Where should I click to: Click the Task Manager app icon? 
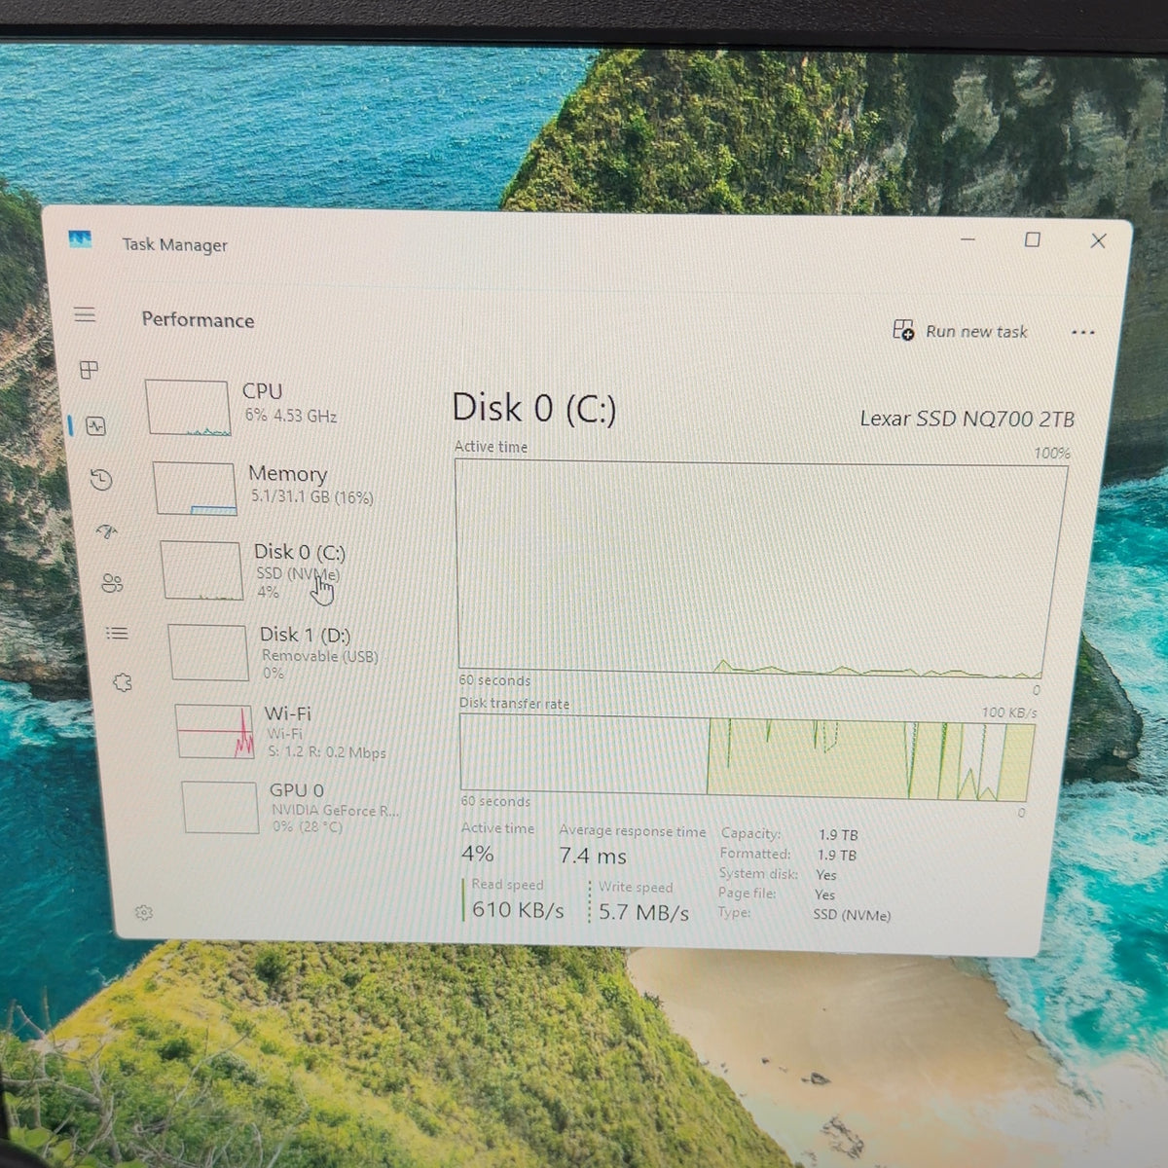[x=80, y=238]
